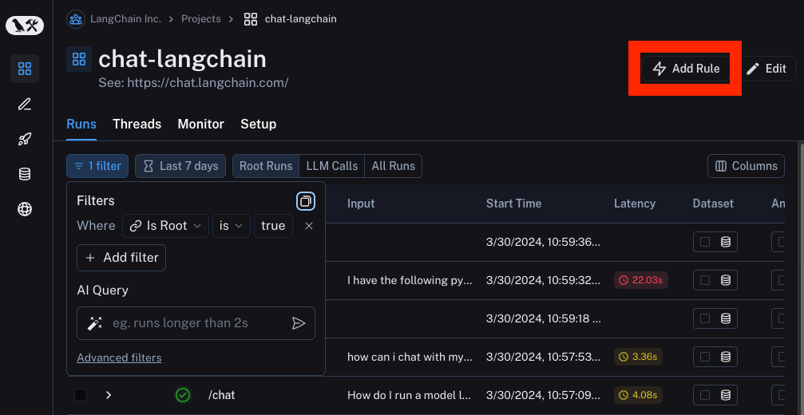Switch to the Monitor tab

200,124
